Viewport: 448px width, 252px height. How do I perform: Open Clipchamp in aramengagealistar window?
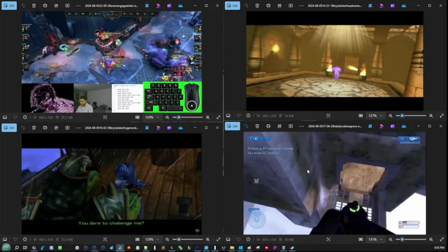tap(169, 6)
